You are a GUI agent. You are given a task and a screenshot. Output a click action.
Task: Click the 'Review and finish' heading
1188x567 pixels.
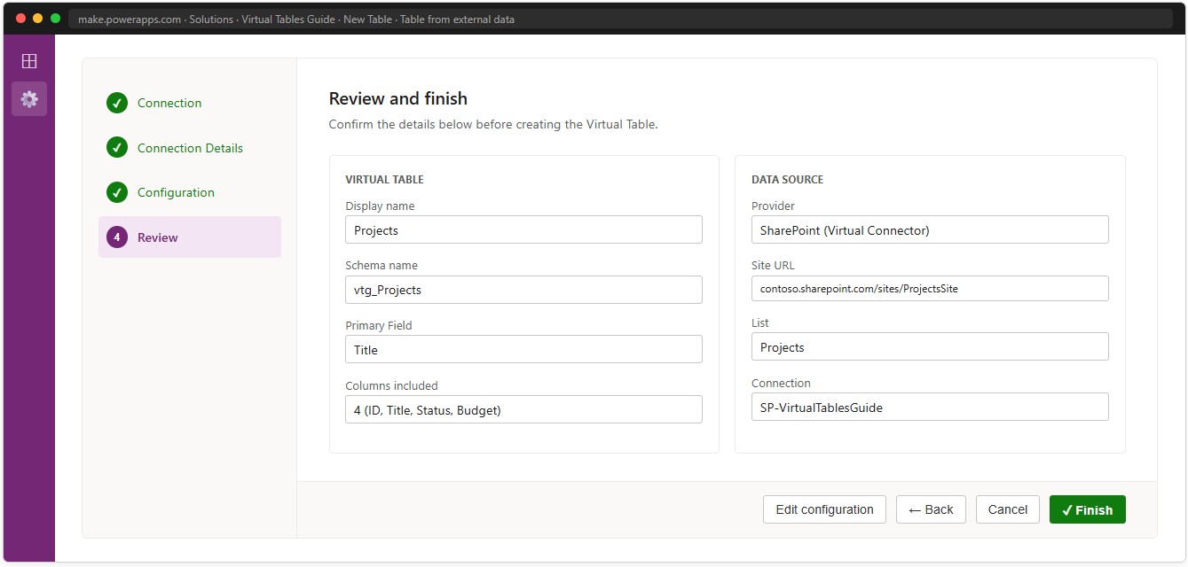(x=397, y=98)
